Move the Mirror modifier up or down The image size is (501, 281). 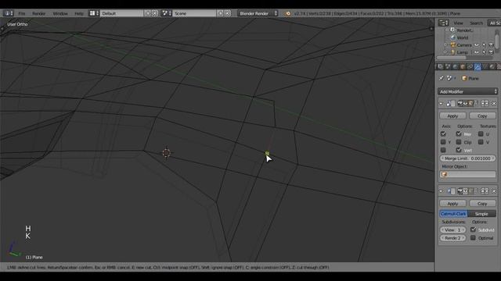485,103
